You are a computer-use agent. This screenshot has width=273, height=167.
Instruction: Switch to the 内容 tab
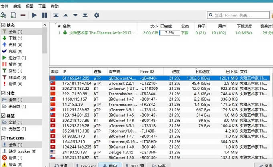point(159,165)
